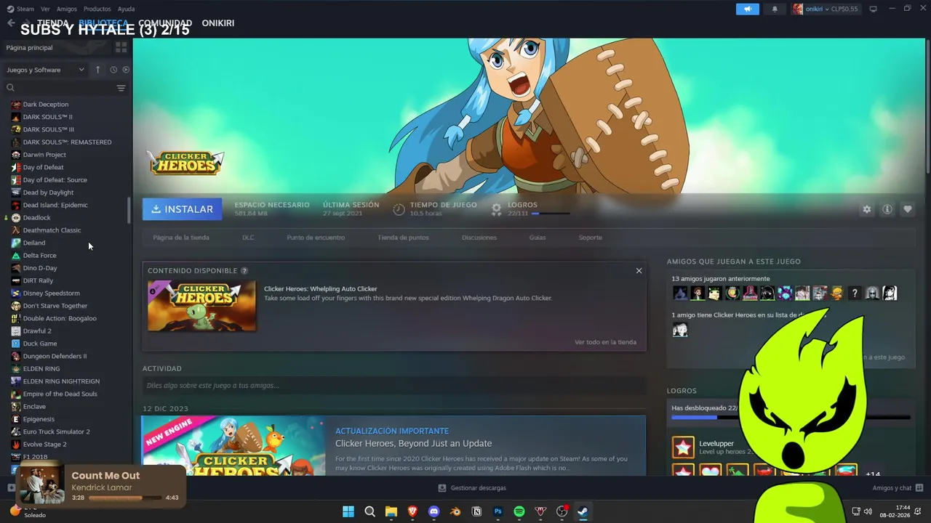Select Deadlock in the game list

point(36,218)
